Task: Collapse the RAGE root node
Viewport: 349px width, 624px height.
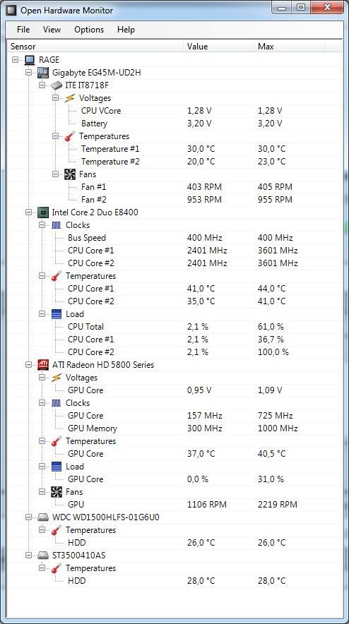Action: (15, 60)
